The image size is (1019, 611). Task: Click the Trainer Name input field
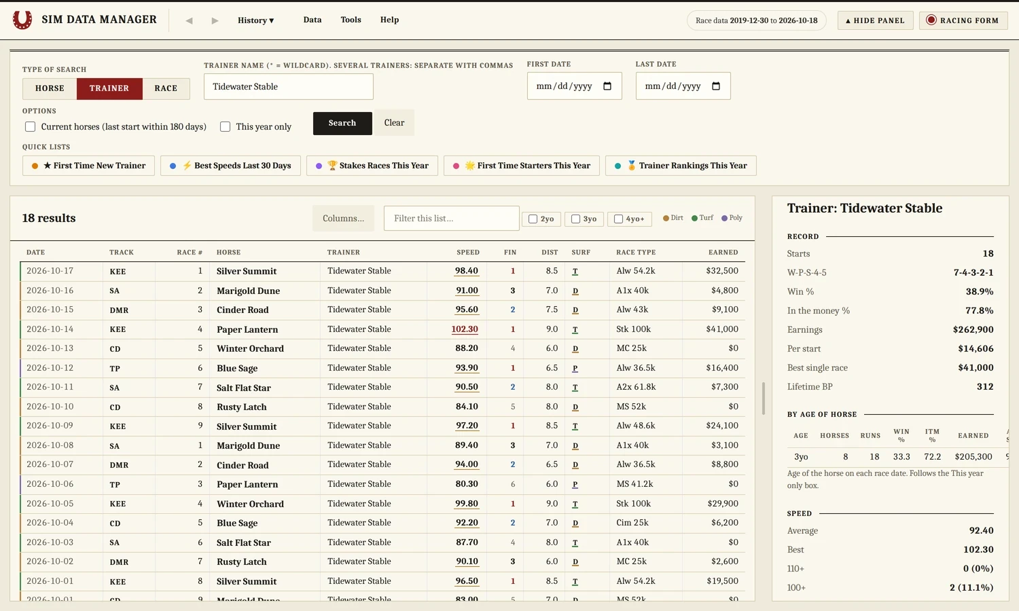(x=289, y=87)
